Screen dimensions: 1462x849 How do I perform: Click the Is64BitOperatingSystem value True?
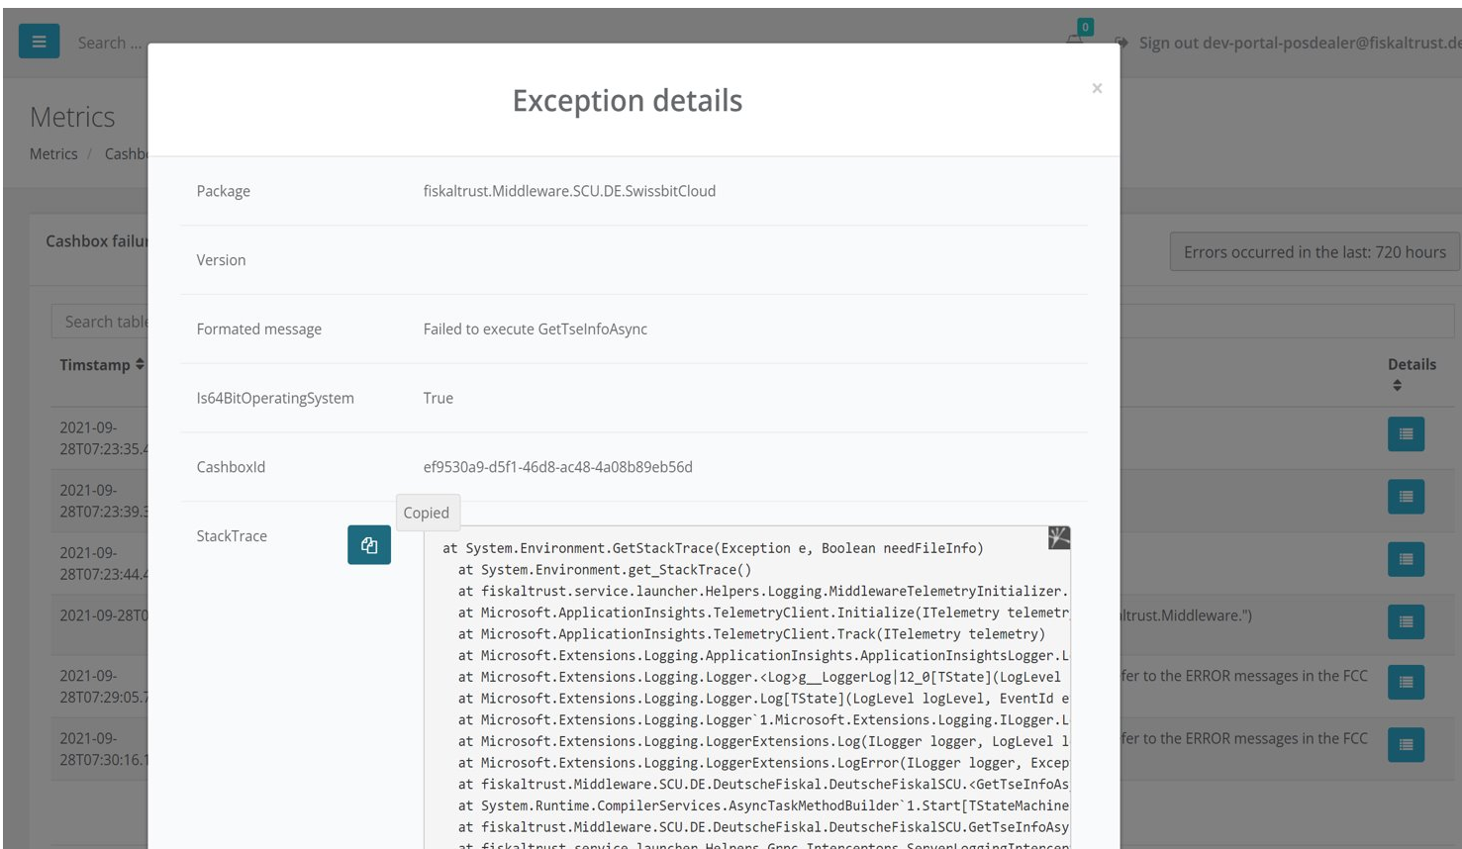[x=438, y=398]
